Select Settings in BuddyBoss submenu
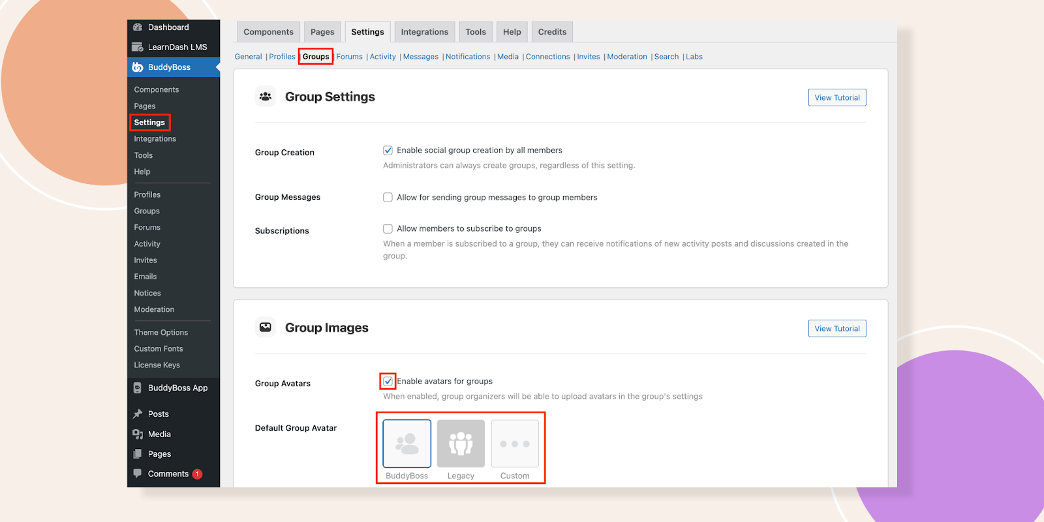The height and width of the screenshot is (522, 1044). click(x=149, y=123)
